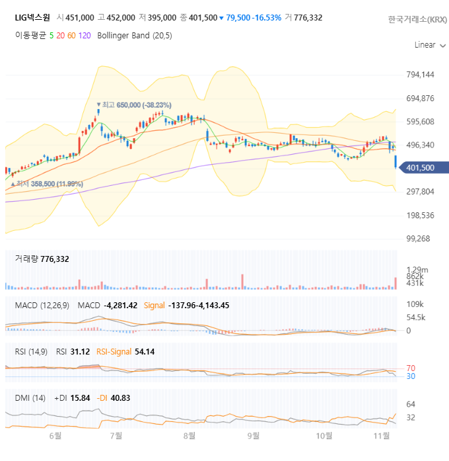Click the 99,268 price axis label
The image size is (449, 461).
pos(418,239)
